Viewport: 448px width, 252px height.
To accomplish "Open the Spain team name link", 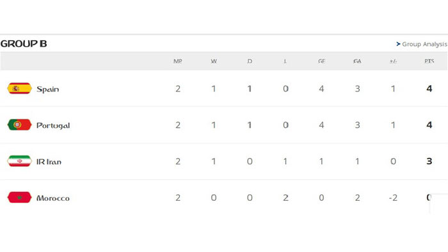I will point(48,90).
